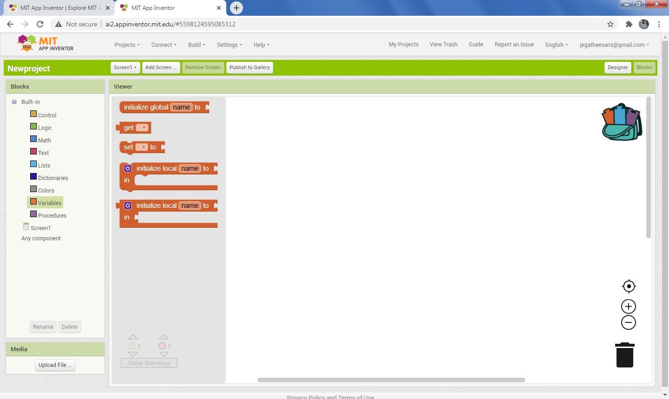The width and height of the screenshot is (669, 399).
Task: Open the English language dropdown
Action: (556, 45)
